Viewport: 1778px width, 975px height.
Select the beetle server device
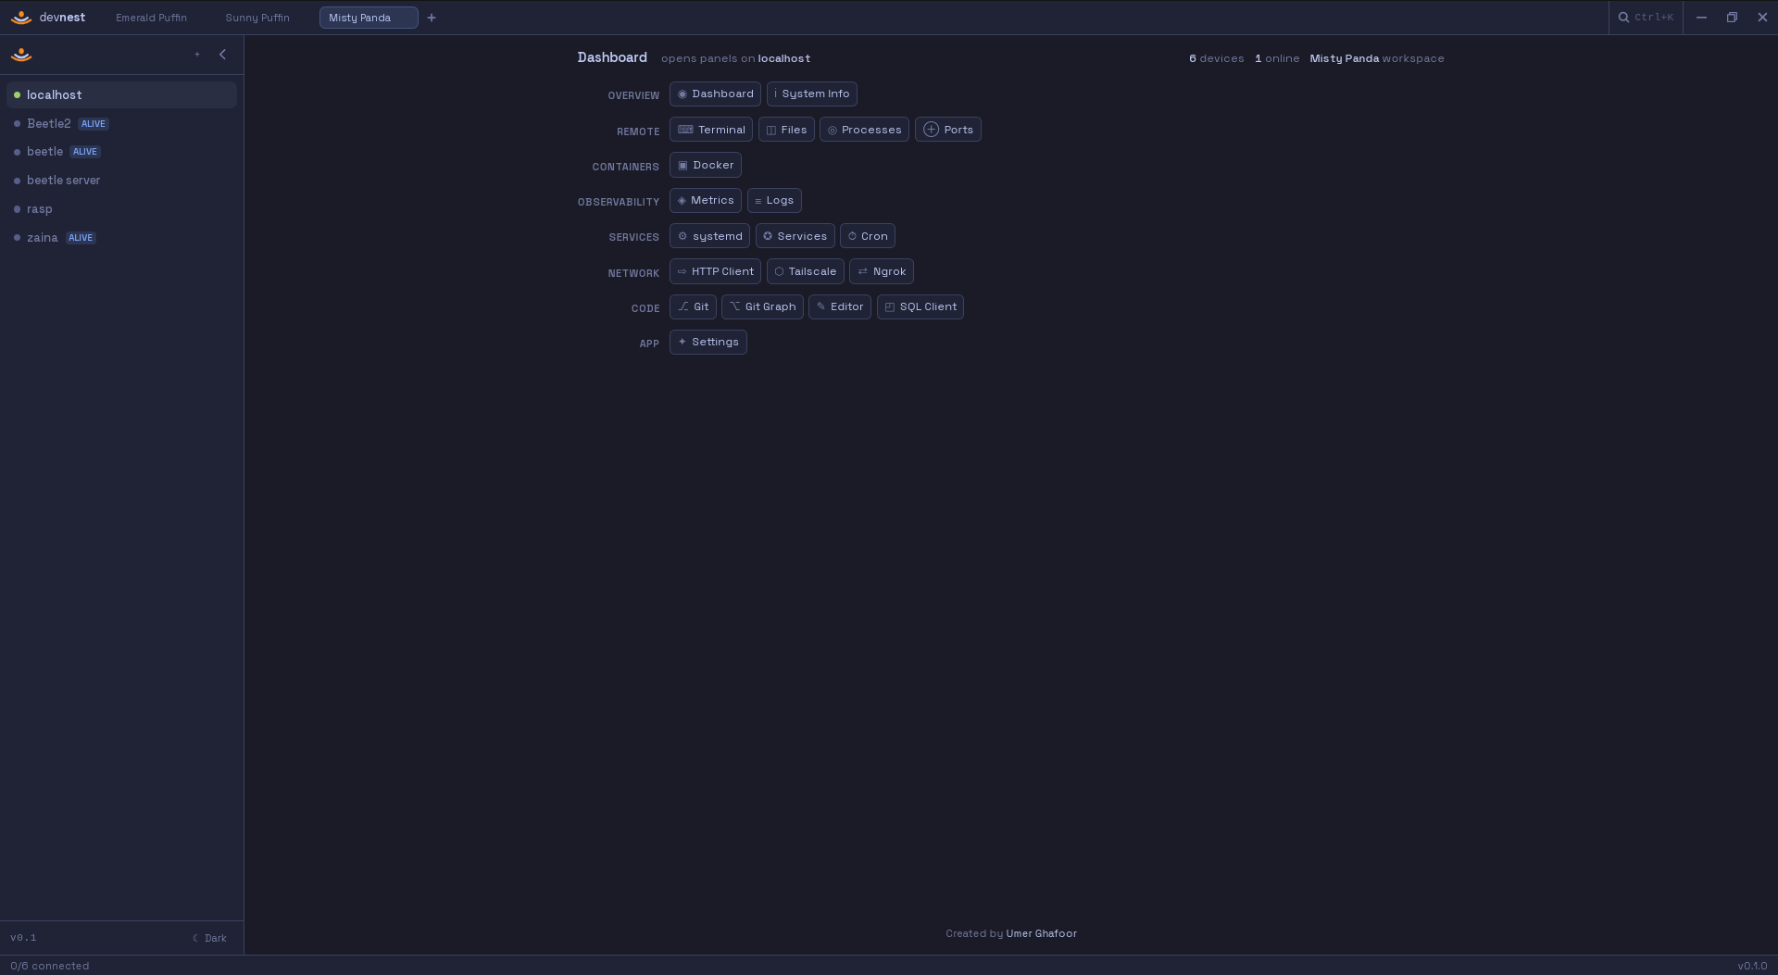click(x=121, y=181)
